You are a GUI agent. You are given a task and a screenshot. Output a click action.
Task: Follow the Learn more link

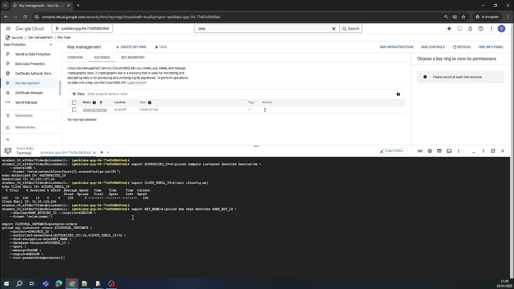tap(137, 83)
